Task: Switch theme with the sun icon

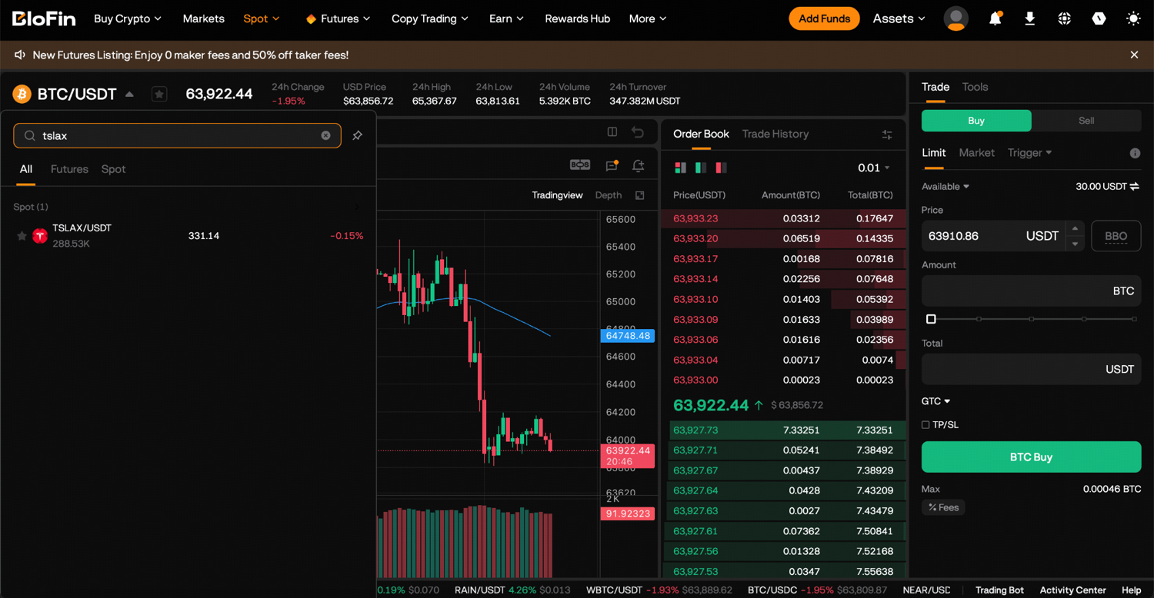Action: (x=1133, y=18)
